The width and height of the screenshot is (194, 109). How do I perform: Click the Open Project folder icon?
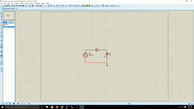[x=4, y=6]
